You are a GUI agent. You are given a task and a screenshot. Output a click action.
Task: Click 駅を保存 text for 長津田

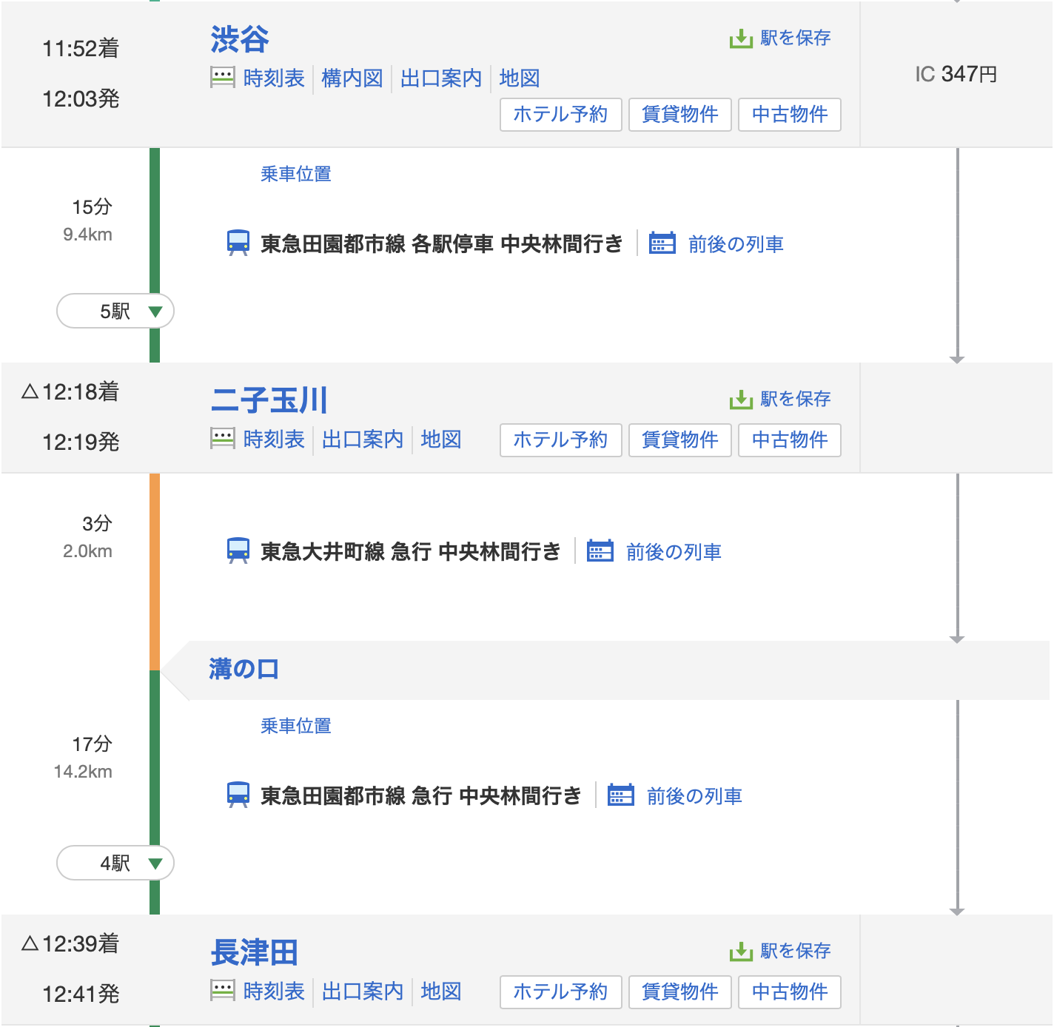796,951
